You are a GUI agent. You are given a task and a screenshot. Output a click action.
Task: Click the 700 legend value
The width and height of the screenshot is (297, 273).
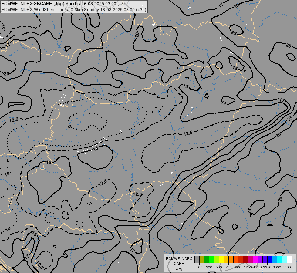click(229, 267)
